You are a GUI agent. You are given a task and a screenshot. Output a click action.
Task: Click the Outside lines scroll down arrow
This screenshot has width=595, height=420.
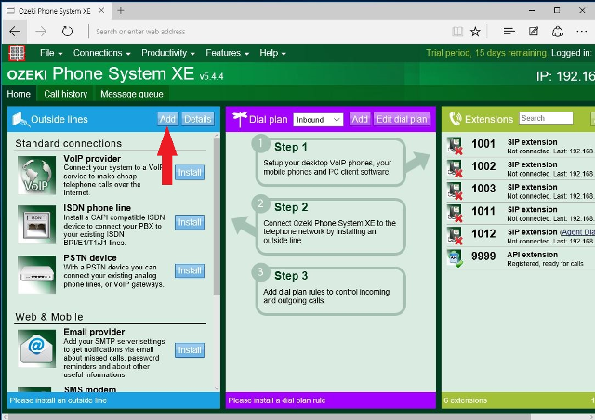(x=217, y=388)
